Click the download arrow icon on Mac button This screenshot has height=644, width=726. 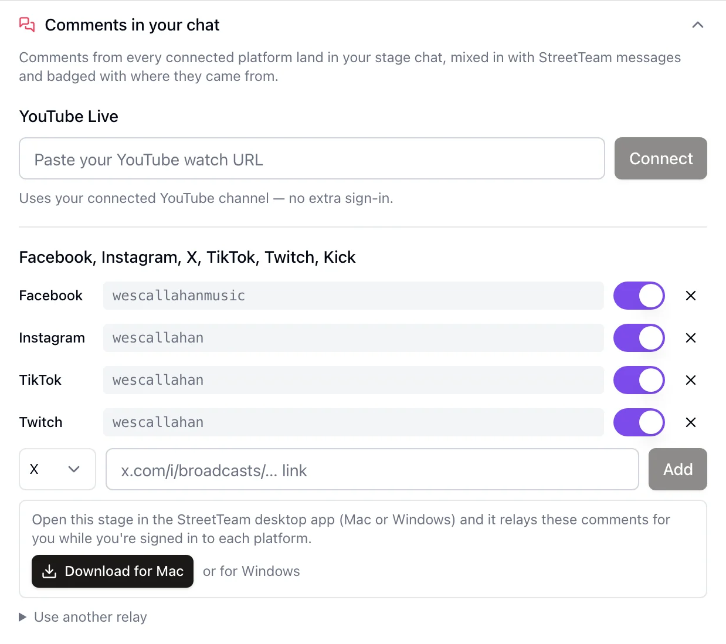point(50,571)
